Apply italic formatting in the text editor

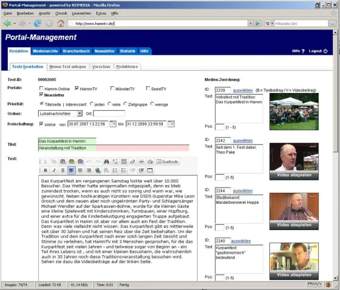click(x=54, y=170)
